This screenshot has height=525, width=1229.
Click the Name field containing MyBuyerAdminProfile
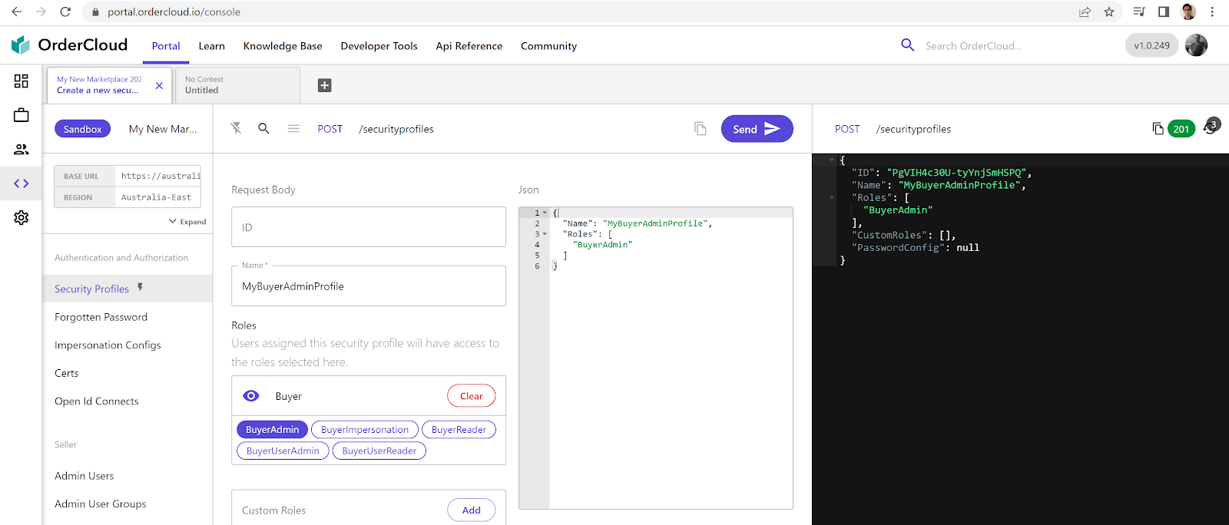click(x=369, y=286)
